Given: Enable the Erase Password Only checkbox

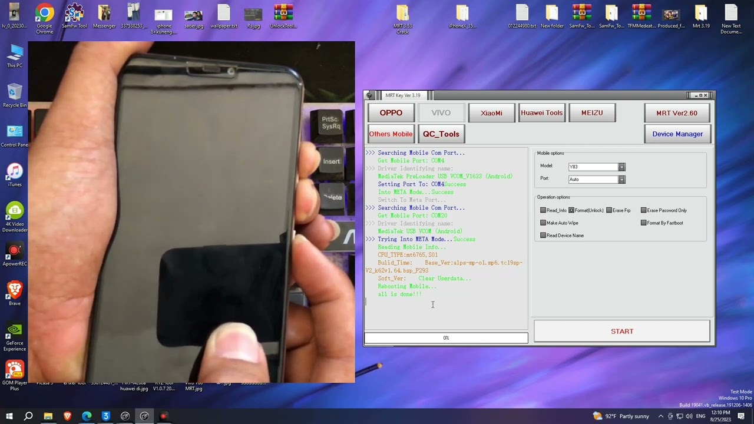Looking at the screenshot, I should [x=644, y=210].
